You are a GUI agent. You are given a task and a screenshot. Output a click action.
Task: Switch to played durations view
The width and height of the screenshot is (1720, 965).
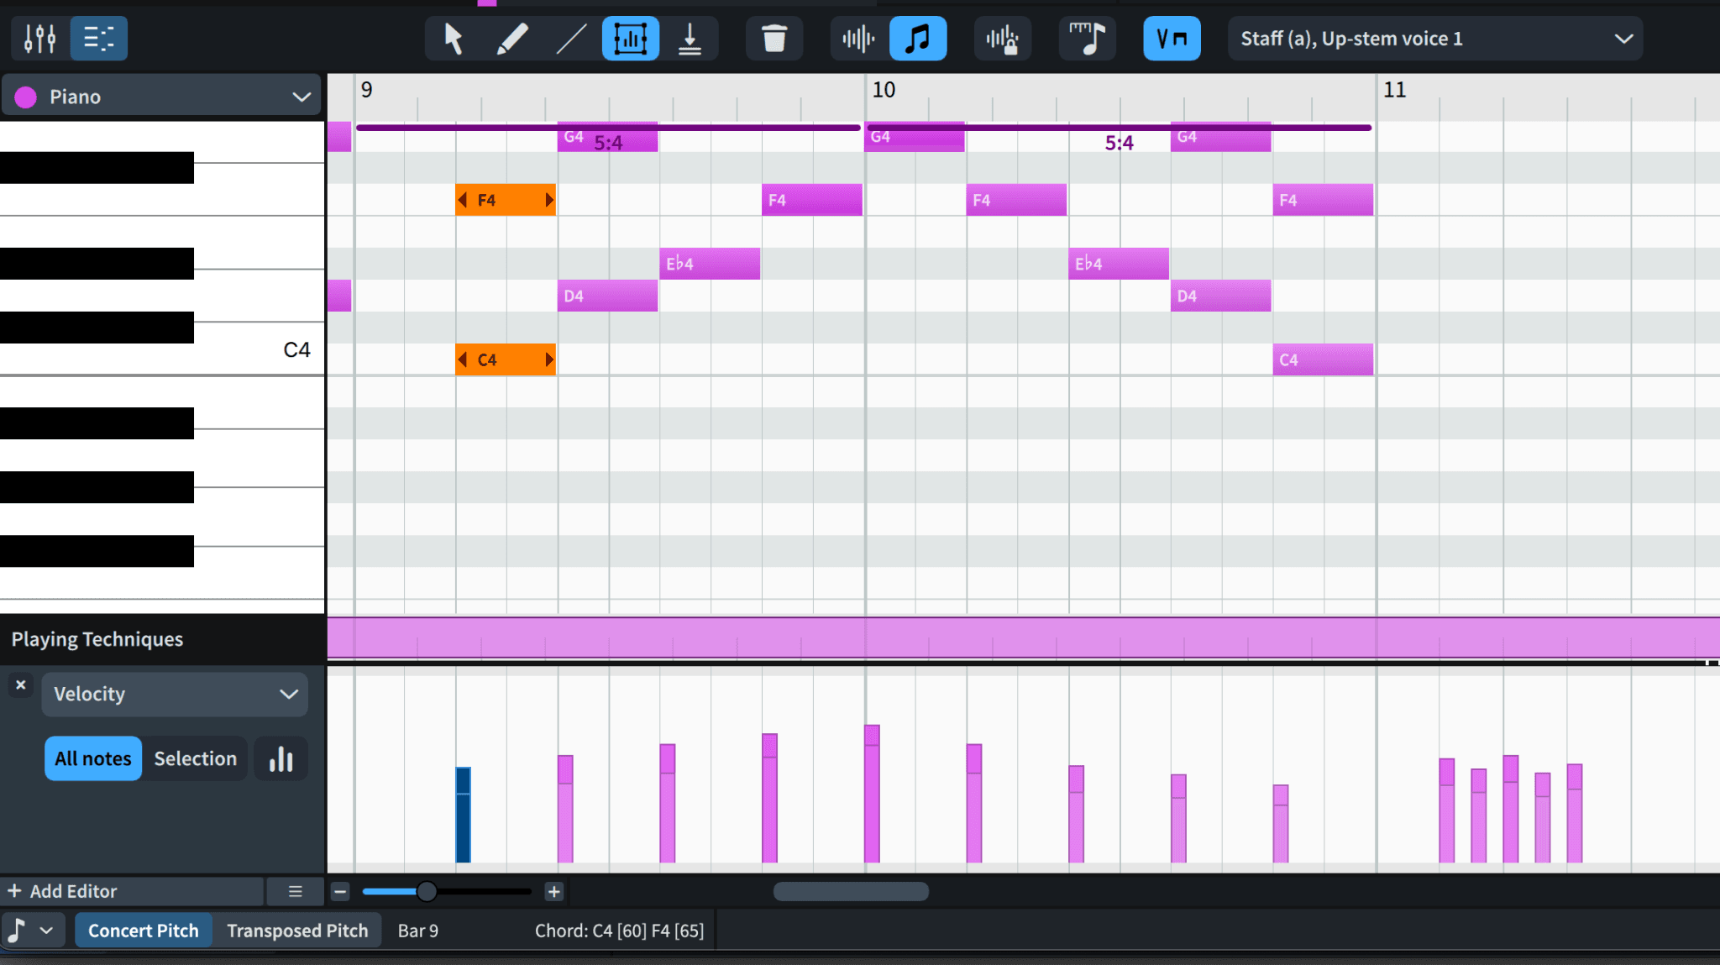coord(855,38)
